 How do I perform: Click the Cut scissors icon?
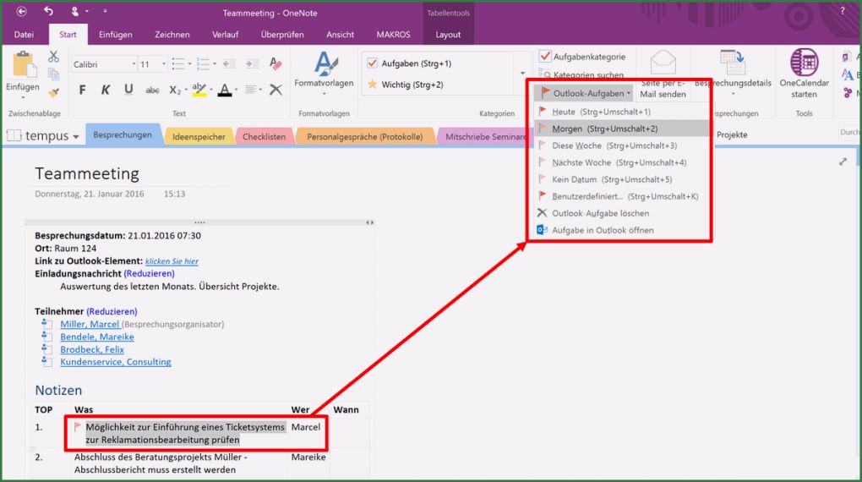coord(54,57)
